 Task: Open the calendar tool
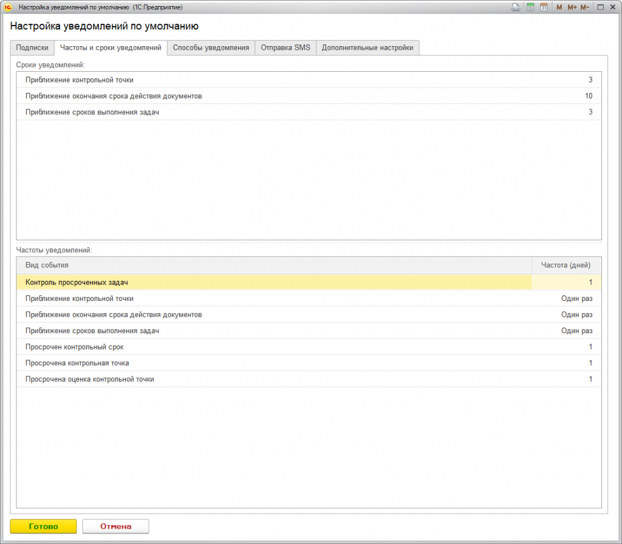point(544,7)
